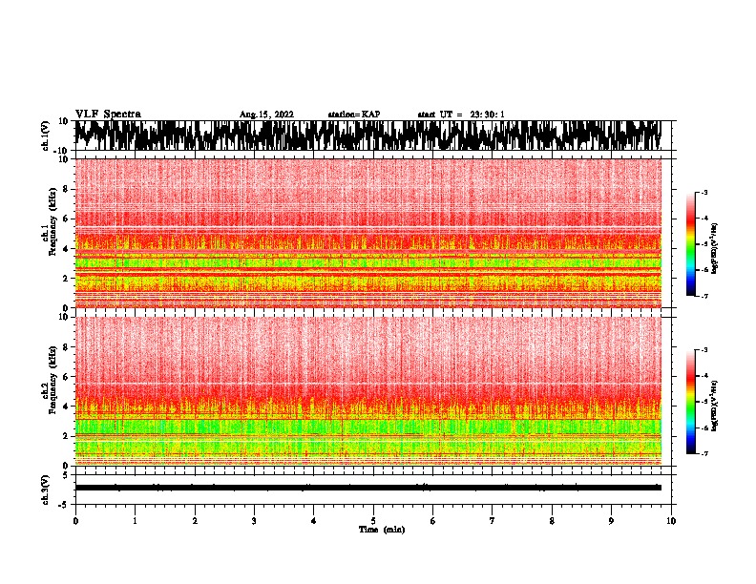Click the 'VLF Spectra' title text
This screenshot has width=756, height=584.
click(x=108, y=115)
